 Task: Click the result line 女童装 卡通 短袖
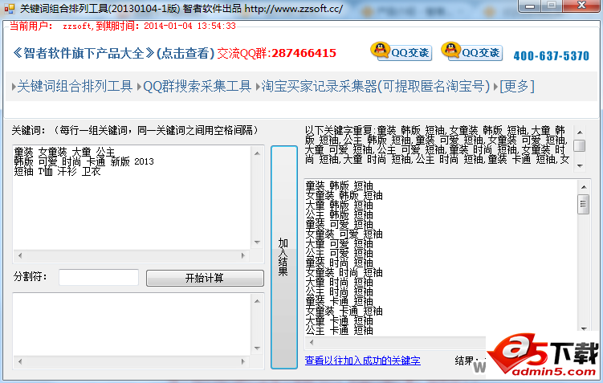(x=344, y=311)
